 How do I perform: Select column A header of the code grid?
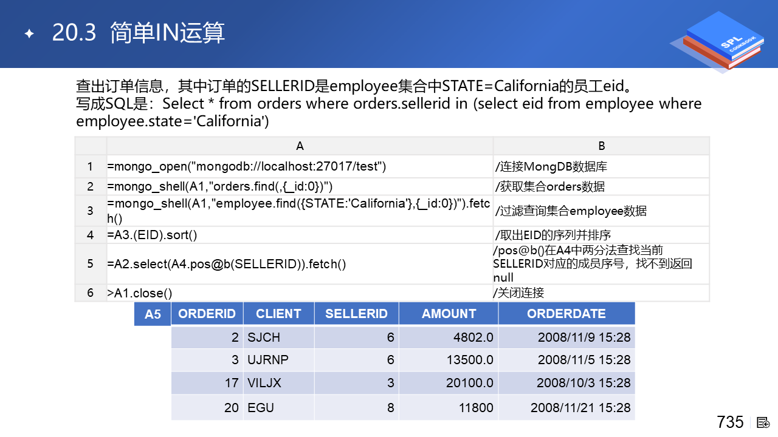[300, 146]
